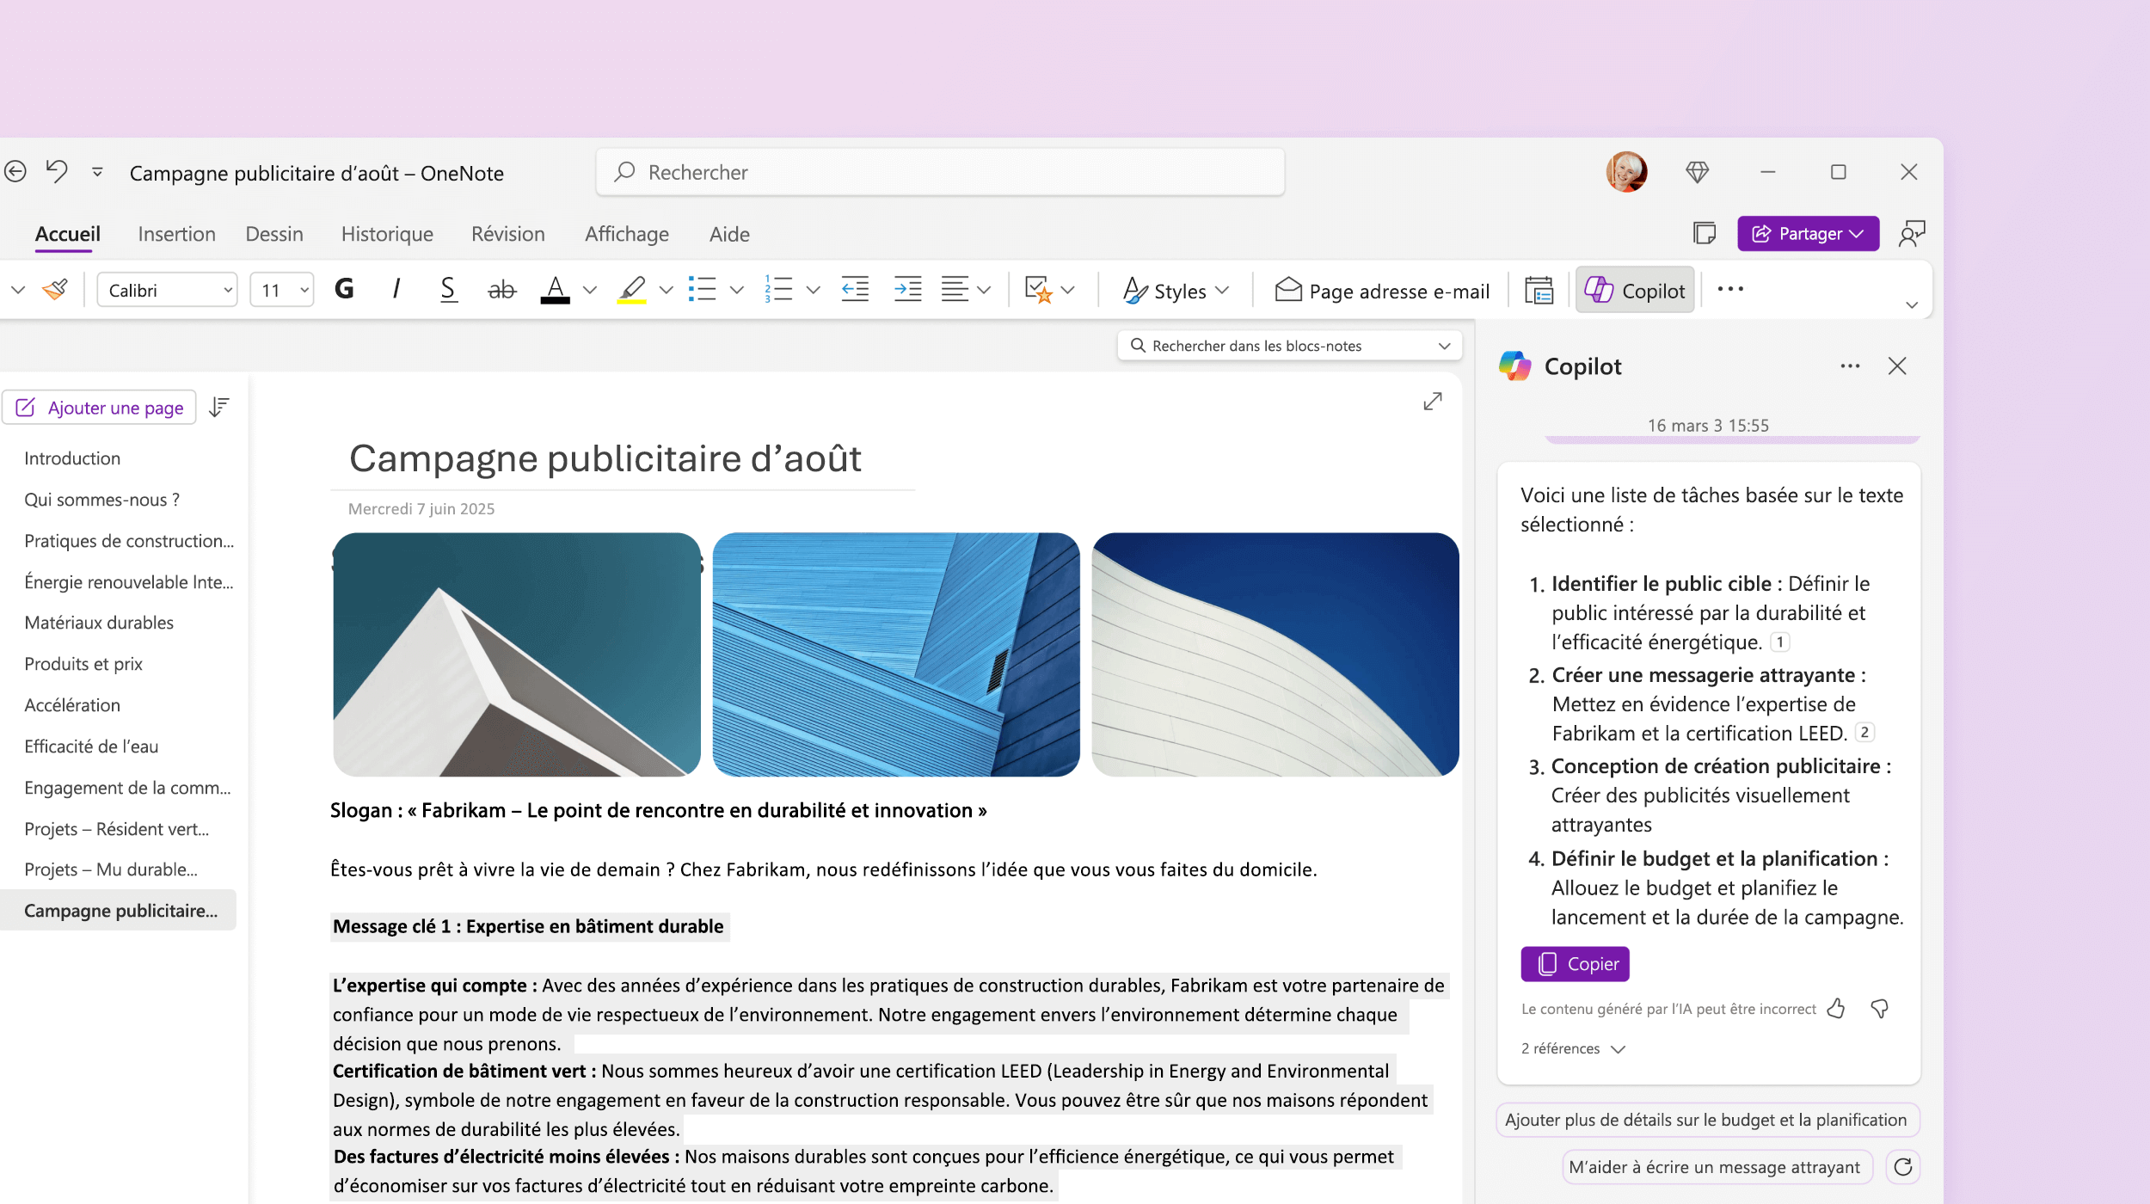Click the Back arrow icon
Screen dimensions: 2150x1204
click(x=15, y=172)
